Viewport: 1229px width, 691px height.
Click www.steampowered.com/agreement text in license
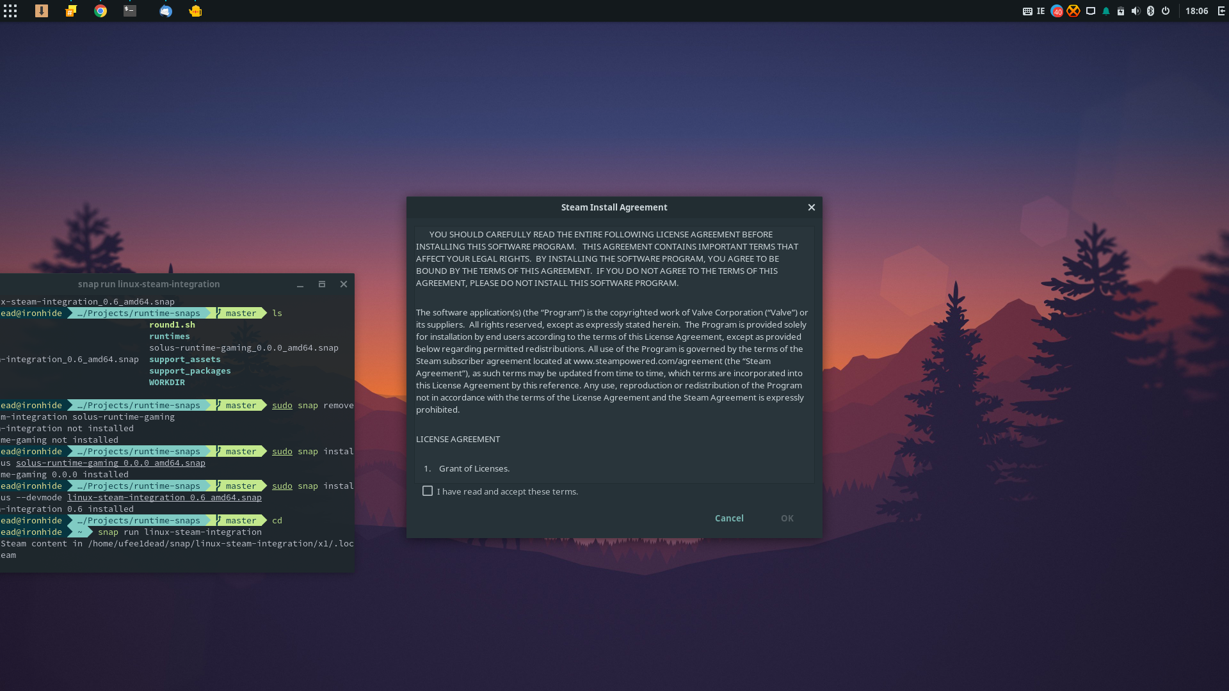[648, 361]
